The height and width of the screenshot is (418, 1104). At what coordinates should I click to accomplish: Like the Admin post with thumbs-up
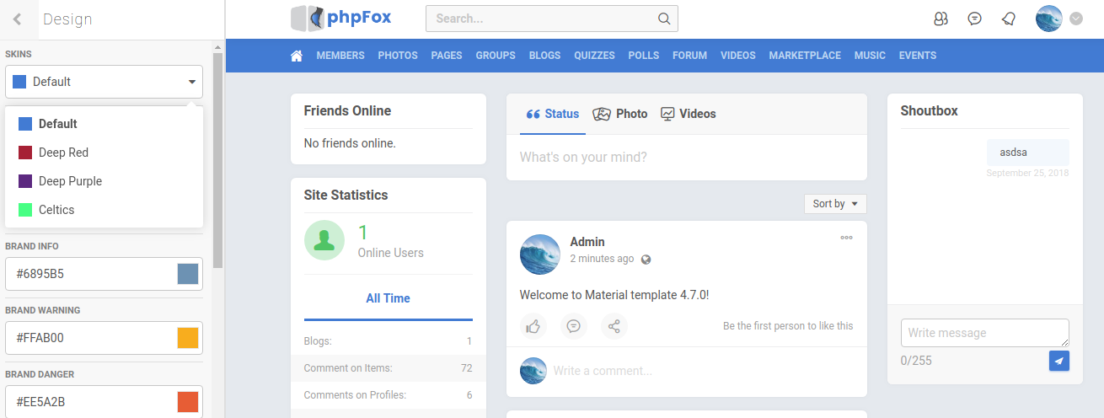[x=533, y=326]
